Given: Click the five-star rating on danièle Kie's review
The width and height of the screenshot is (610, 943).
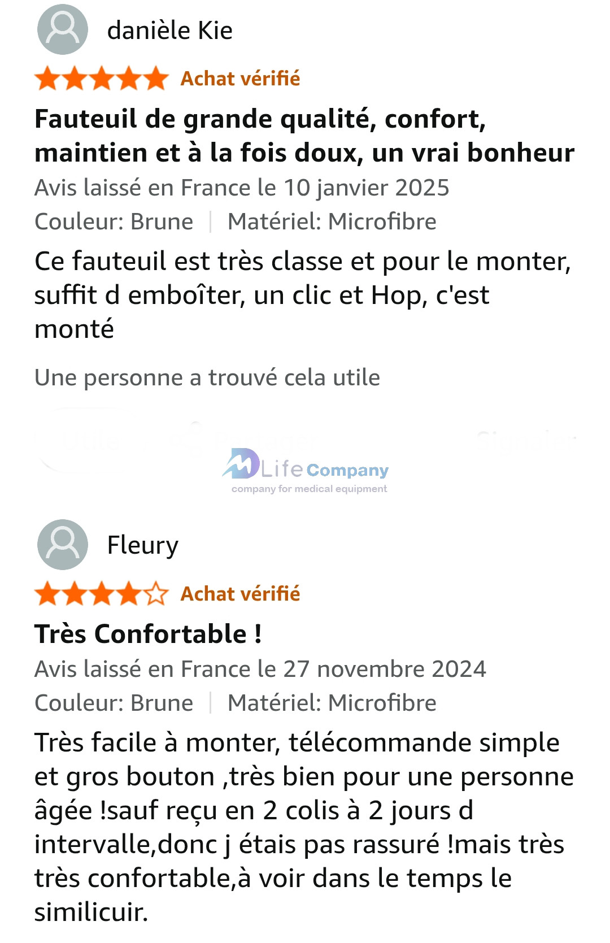Looking at the screenshot, I should 102,79.
